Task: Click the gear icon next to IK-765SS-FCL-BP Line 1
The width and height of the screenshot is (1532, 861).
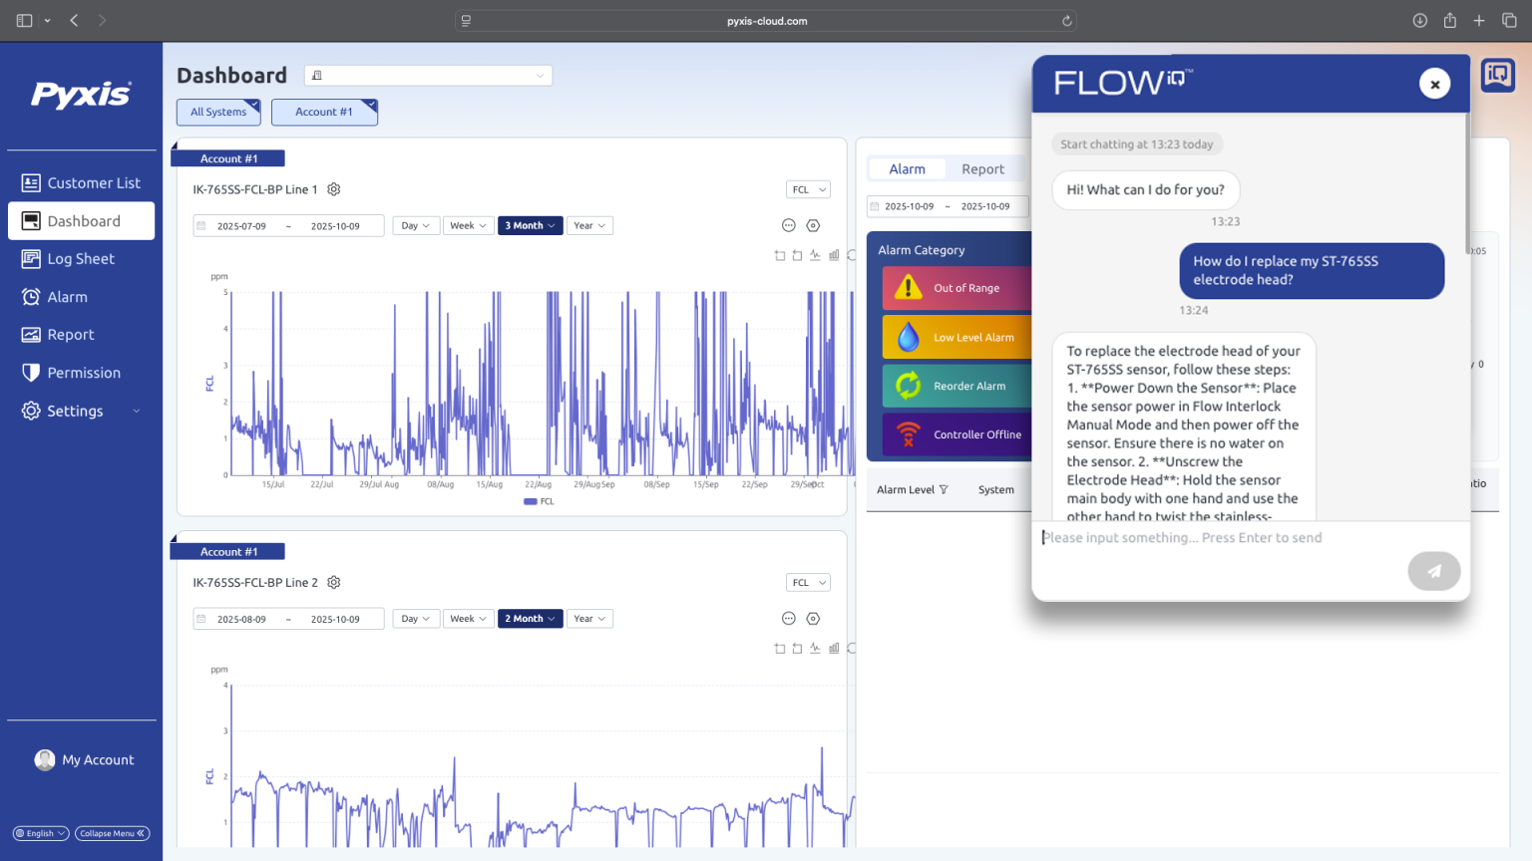Action: [333, 189]
